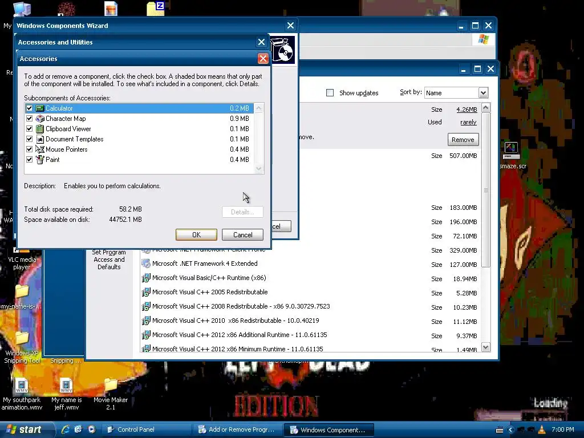Image resolution: width=584 pixels, height=438 pixels.
Task: Select Visual C++ 2005 Redistributable icon
Action: click(145, 292)
